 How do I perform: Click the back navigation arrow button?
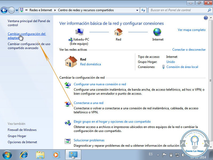(x=4, y=10)
